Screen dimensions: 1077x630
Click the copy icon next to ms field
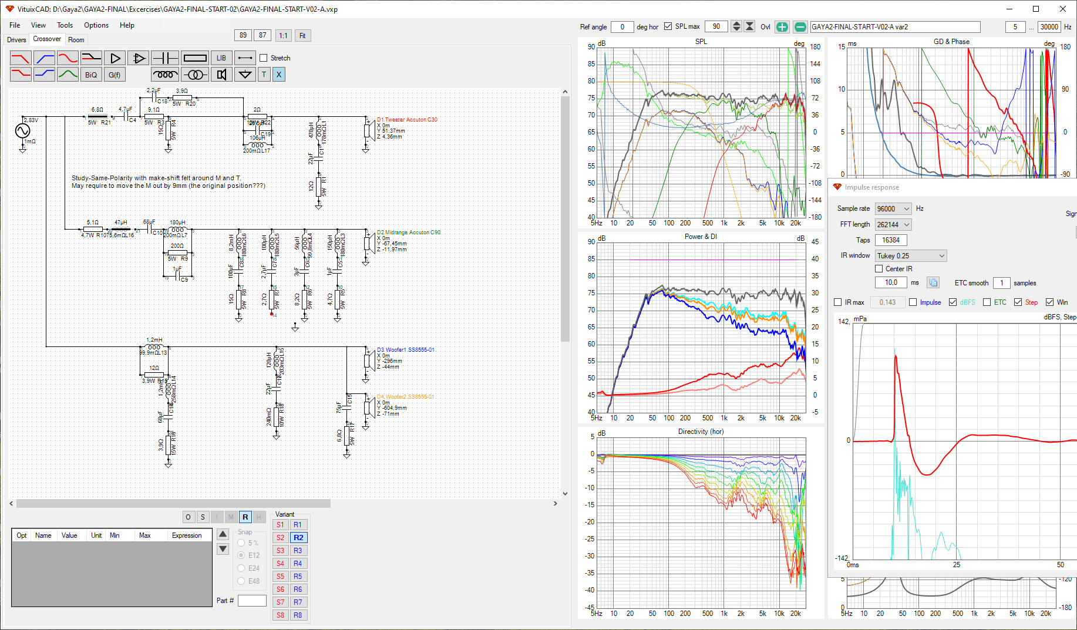coord(933,282)
